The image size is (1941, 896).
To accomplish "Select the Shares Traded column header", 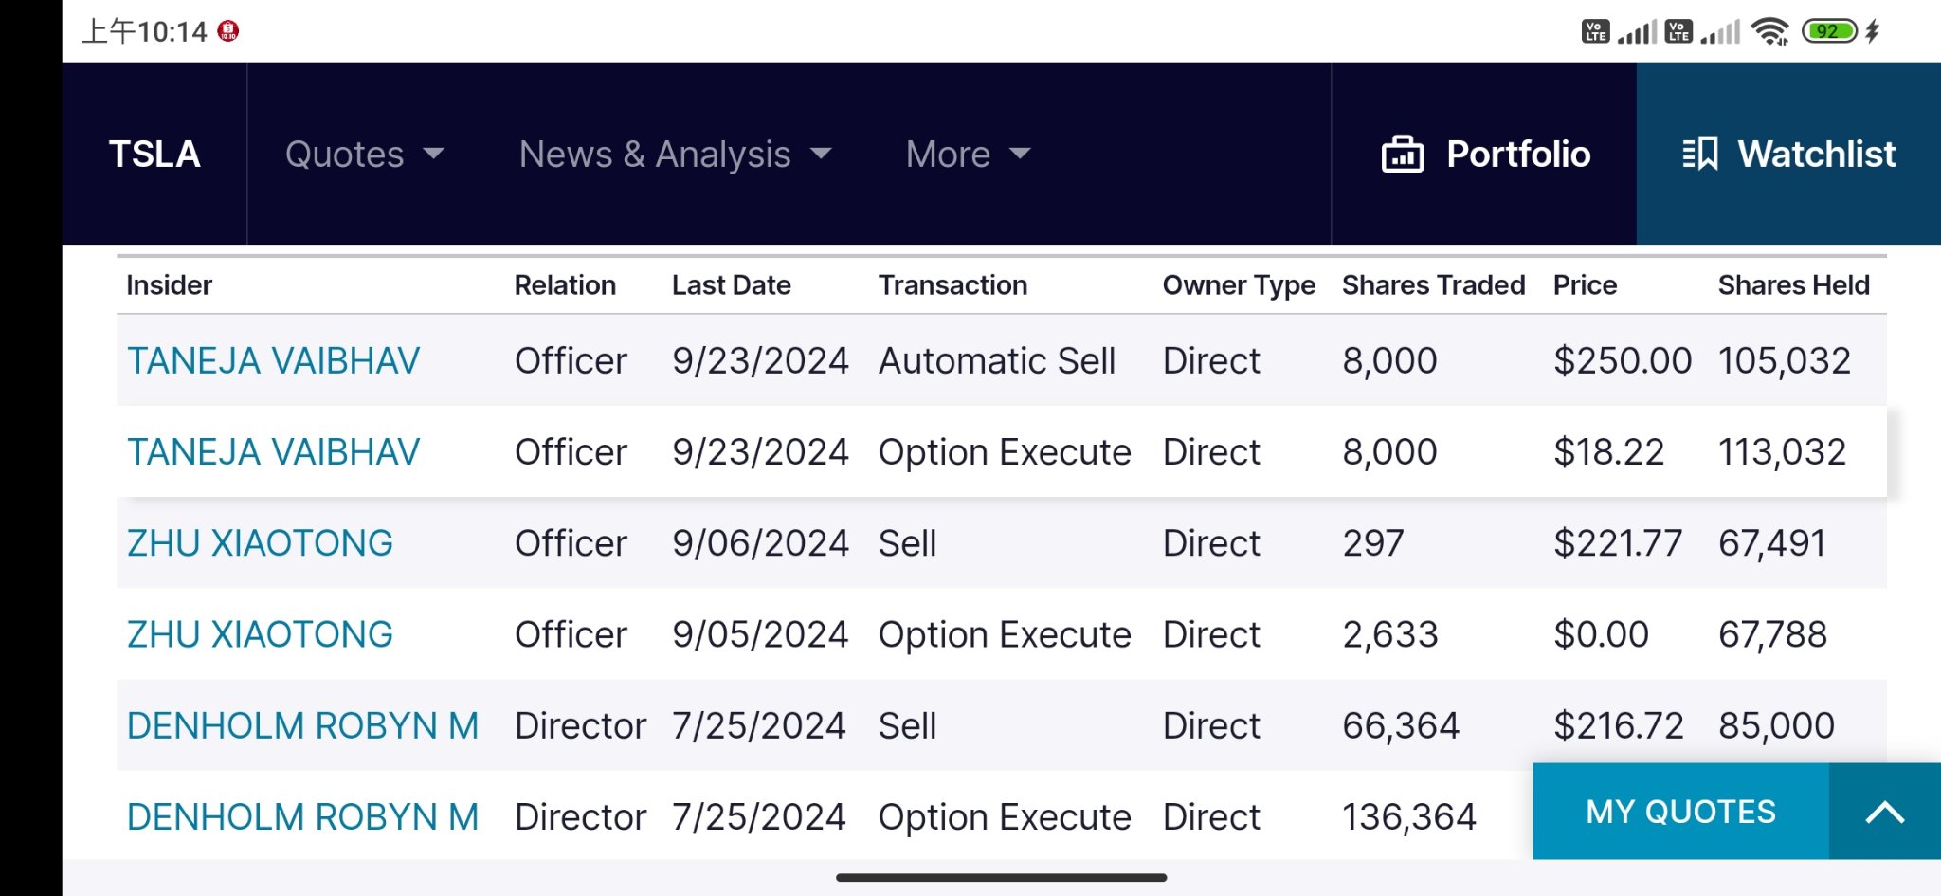I will [x=1433, y=284].
